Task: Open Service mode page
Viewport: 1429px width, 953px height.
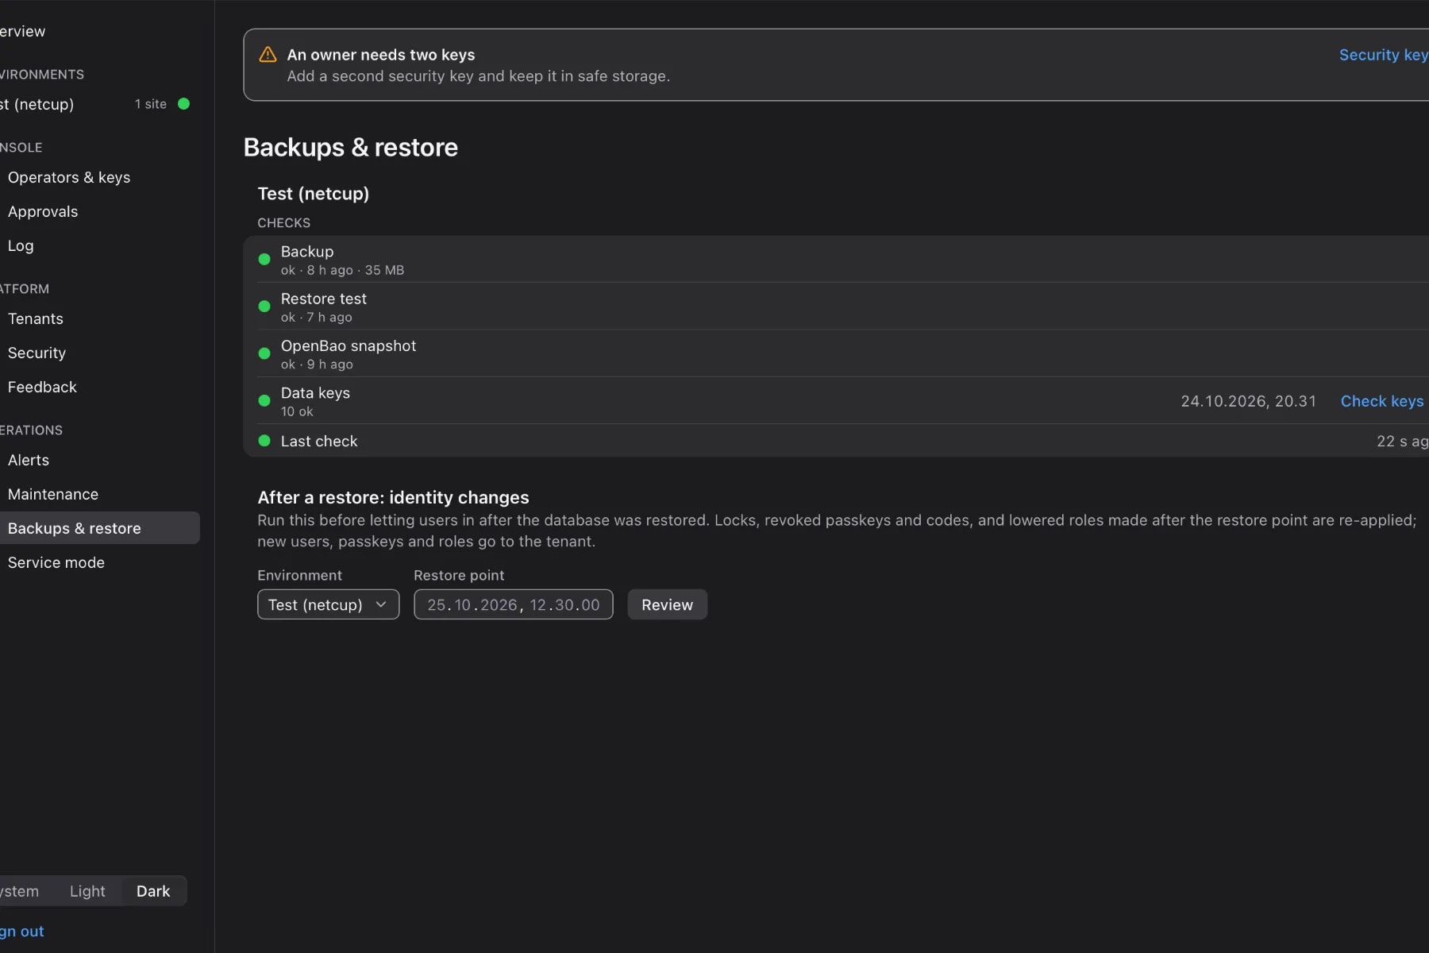Action: coord(56,562)
